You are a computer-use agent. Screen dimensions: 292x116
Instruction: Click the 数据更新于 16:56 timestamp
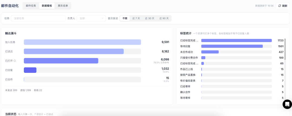point(264,6)
